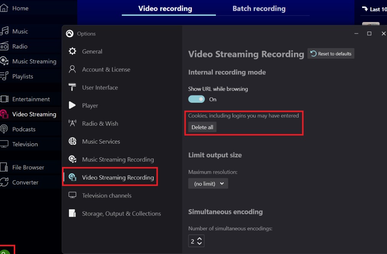Viewport: 387px width, 254px height.
Task: Click the Music Services globe icon
Action: click(x=72, y=141)
